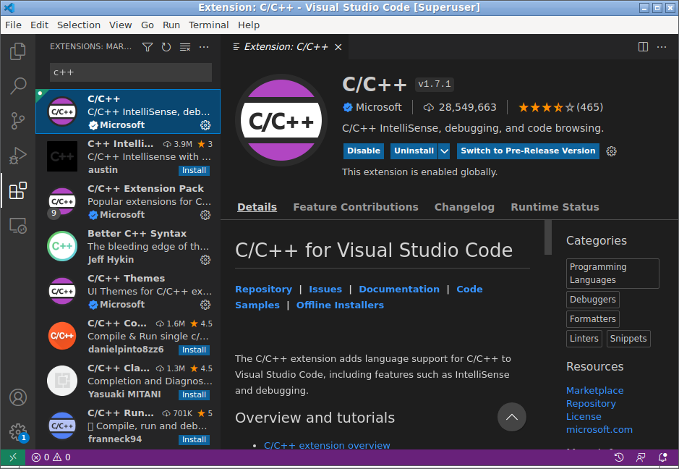The height and width of the screenshot is (469, 679).
Task: Expand the Uninstall dropdown arrow
Action: (444, 151)
